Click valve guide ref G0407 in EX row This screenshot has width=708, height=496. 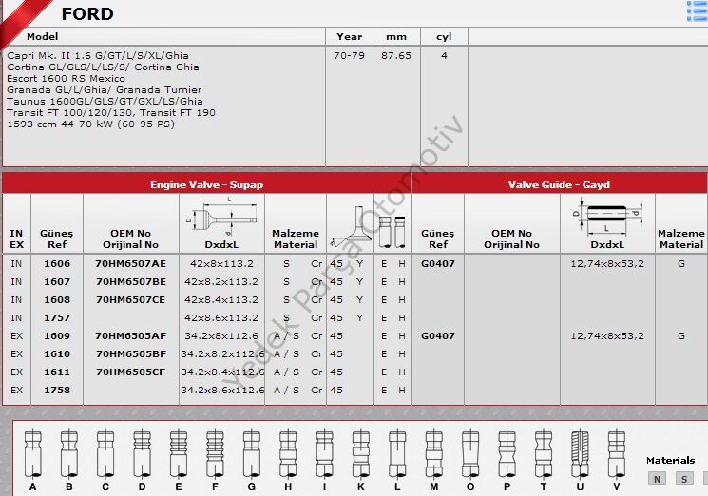(x=437, y=335)
